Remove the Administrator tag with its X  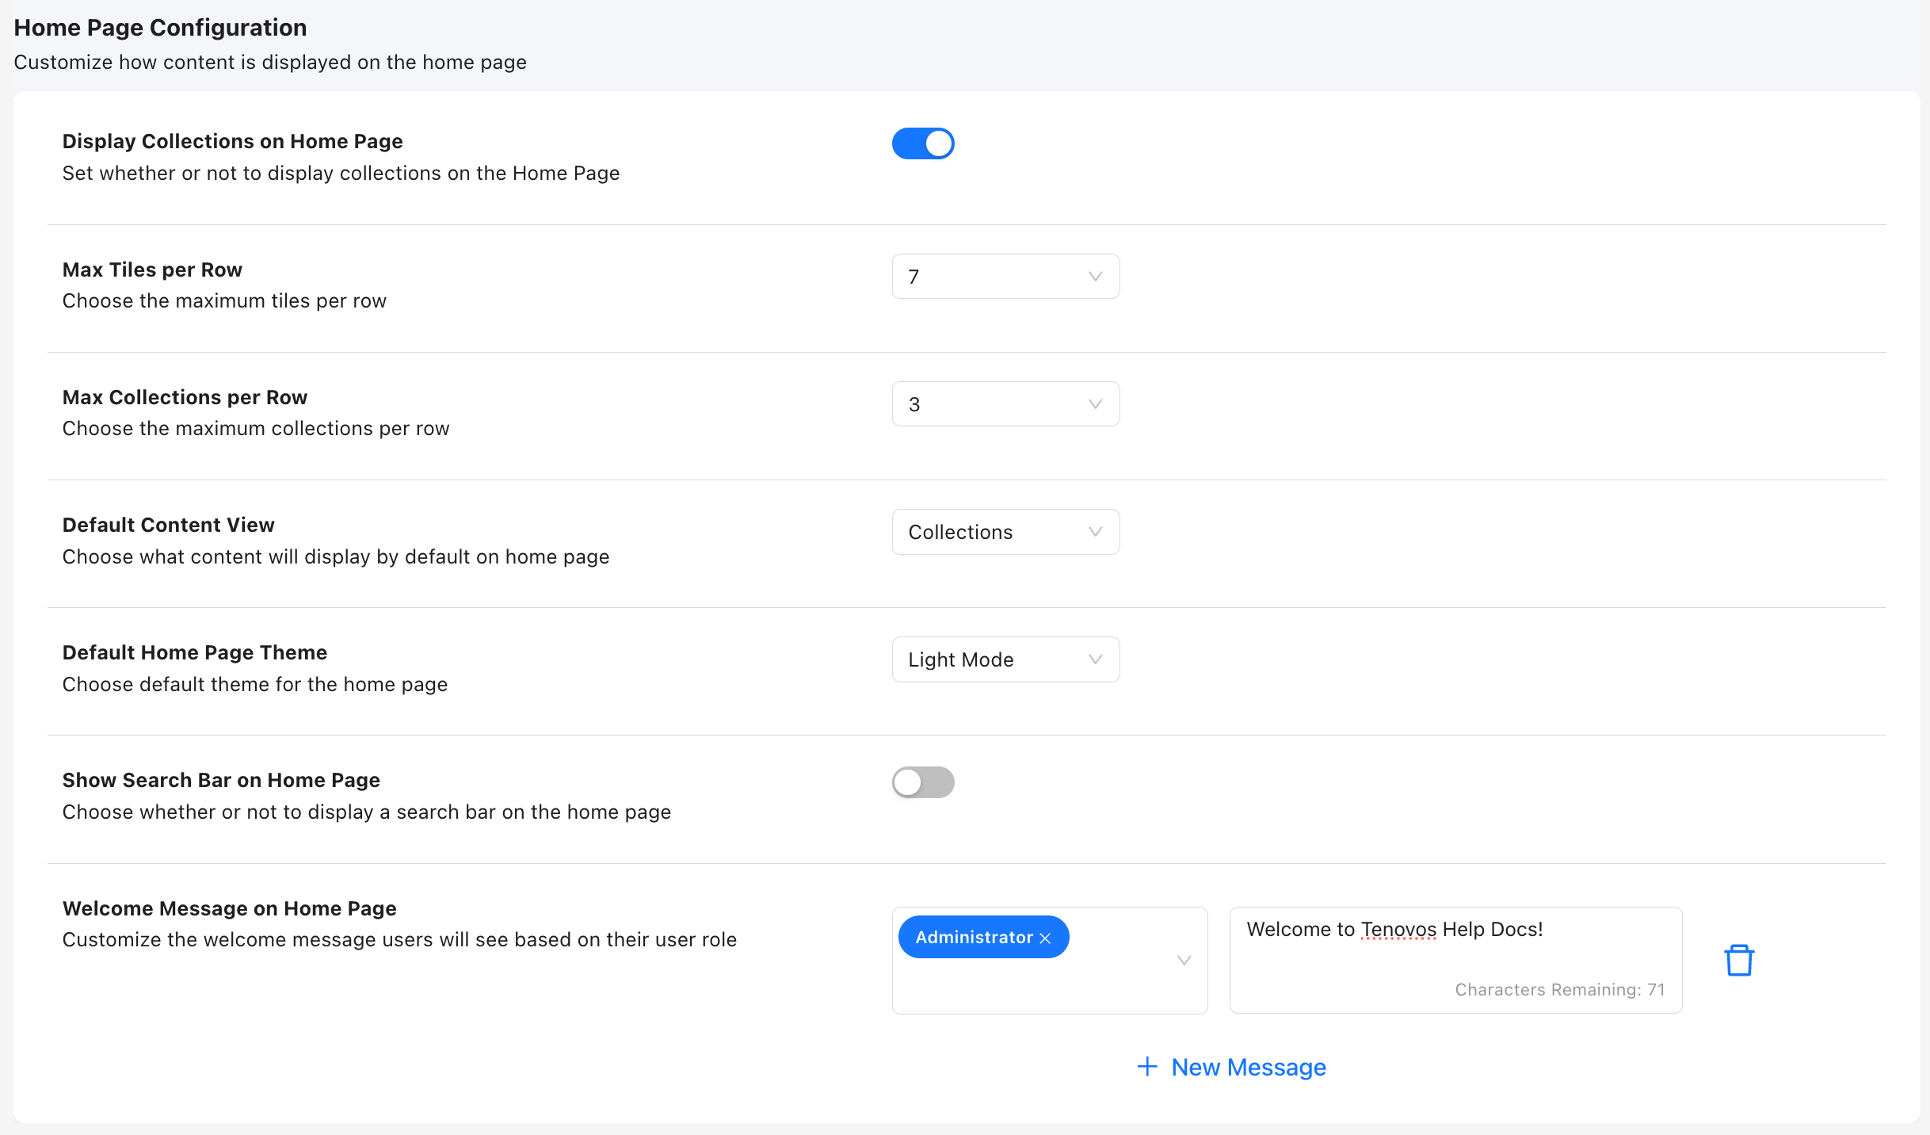(x=1045, y=938)
